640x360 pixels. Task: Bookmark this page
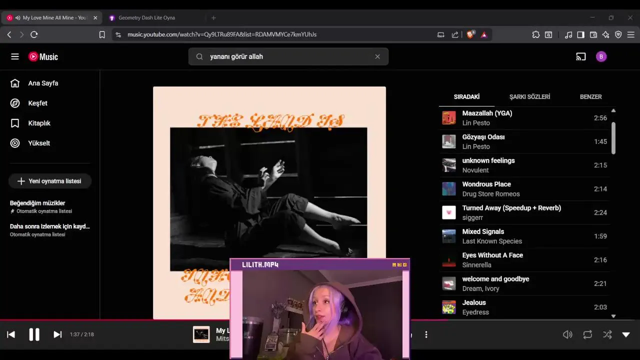pos(102,34)
